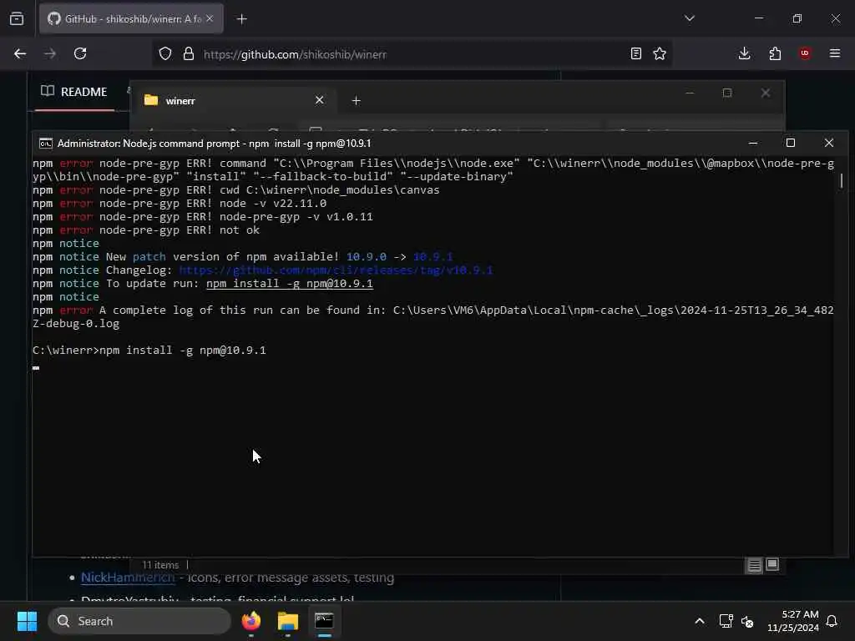
Task: Open Firefox extensions menu
Action: pos(775,53)
